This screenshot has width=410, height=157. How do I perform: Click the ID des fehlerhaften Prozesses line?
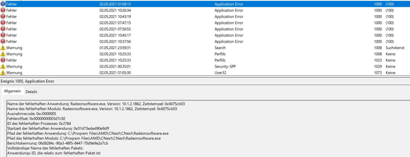point(39,123)
